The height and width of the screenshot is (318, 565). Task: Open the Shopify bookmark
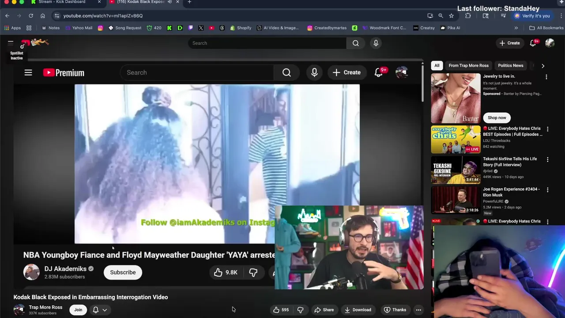tap(240, 28)
